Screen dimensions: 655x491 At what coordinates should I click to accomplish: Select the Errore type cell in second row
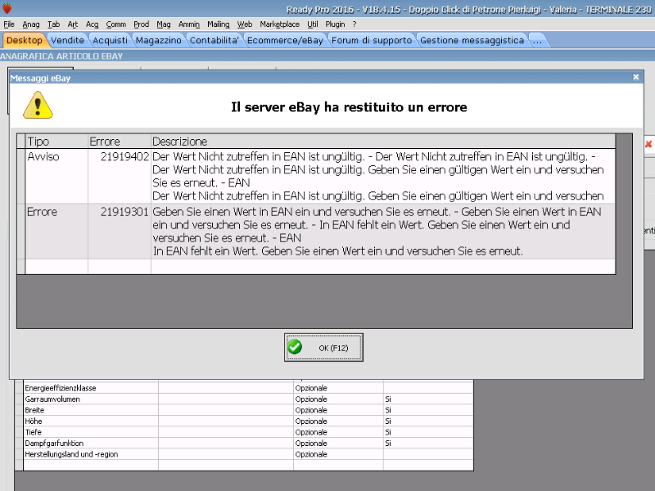pyautogui.click(x=56, y=232)
